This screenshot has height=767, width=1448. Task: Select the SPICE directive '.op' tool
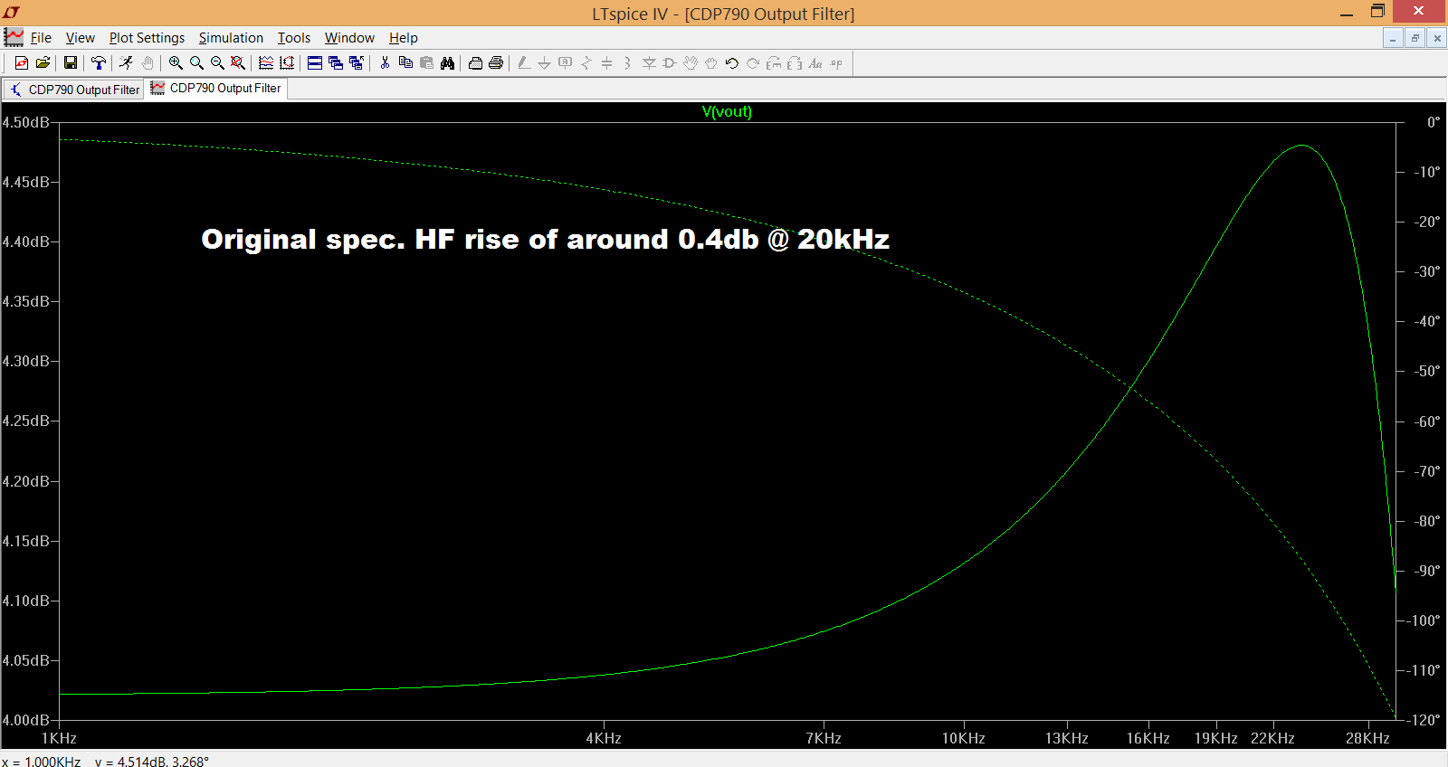[x=836, y=62]
